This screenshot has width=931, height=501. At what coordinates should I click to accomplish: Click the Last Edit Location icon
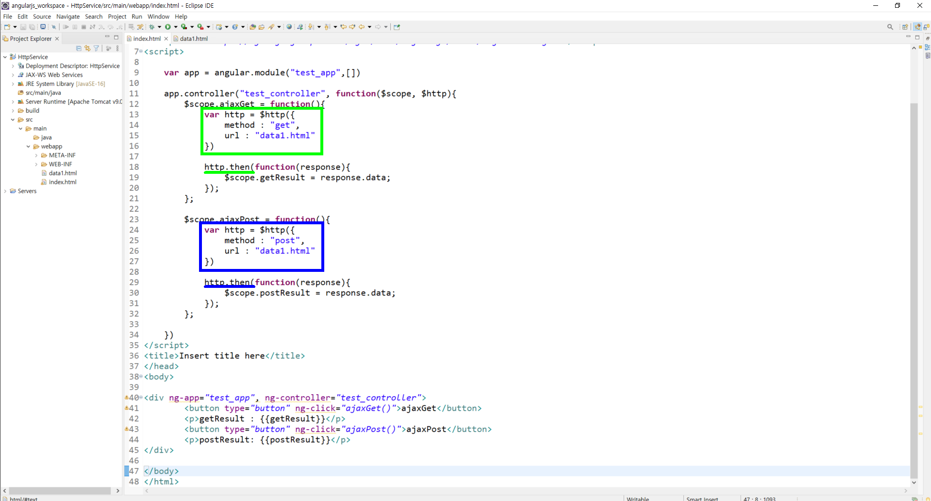point(344,27)
